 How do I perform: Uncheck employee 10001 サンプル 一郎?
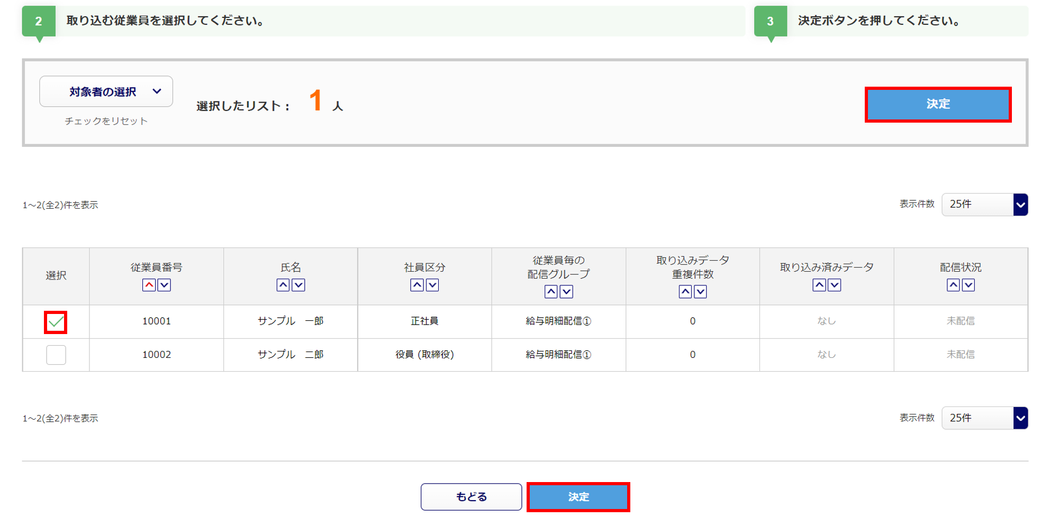(56, 322)
